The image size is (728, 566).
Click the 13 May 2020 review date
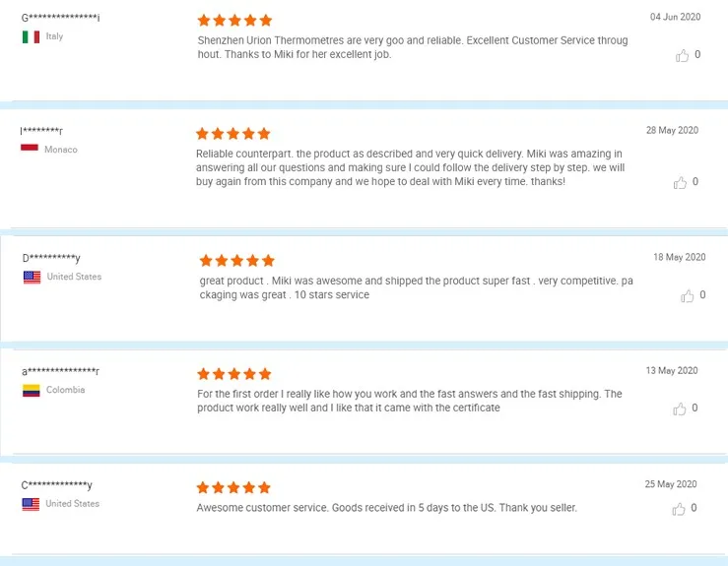tap(672, 371)
